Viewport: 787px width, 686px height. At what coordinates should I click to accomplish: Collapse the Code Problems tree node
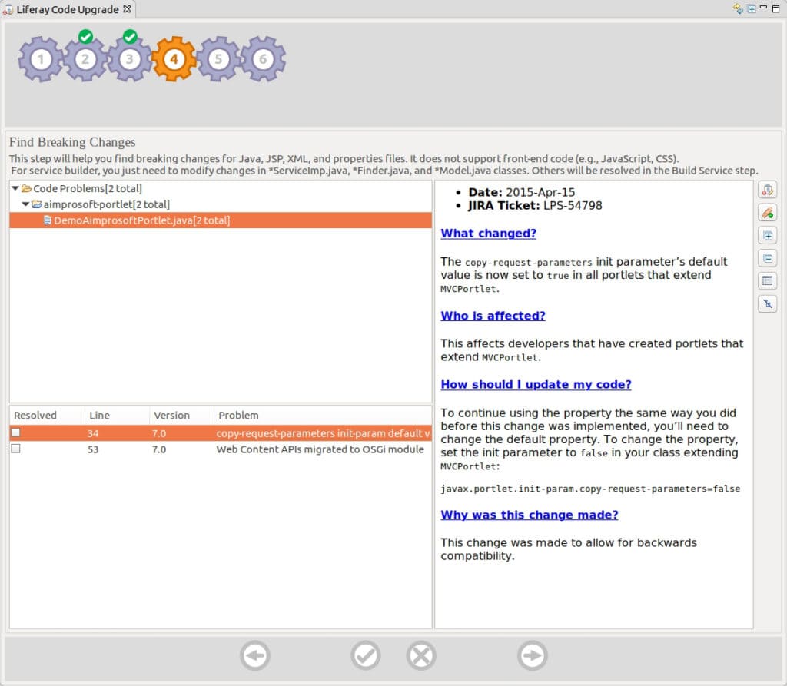click(x=15, y=188)
